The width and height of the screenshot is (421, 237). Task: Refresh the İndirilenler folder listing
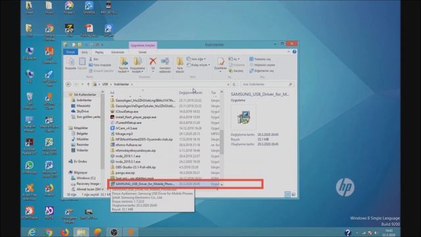[234, 84]
